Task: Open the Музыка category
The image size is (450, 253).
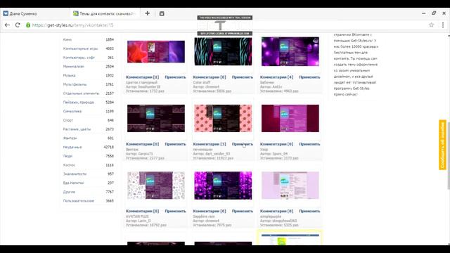Action: tap(69, 75)
